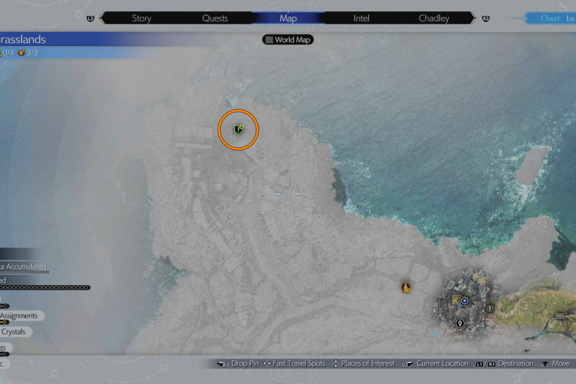Open the World Map view
The height and width of the screenshot is (384, 576).
pyautogui.click(x=288, y=40)
